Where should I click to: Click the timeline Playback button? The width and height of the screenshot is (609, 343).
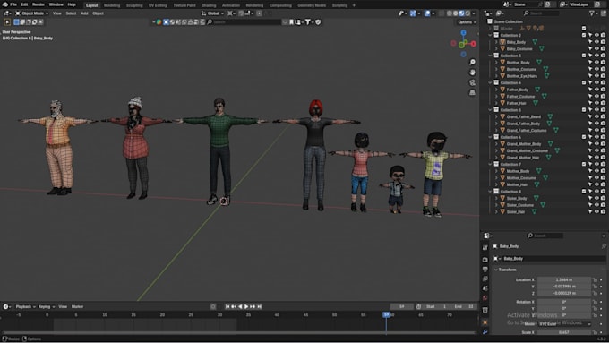pyautogui.click(x=25, y=306)
